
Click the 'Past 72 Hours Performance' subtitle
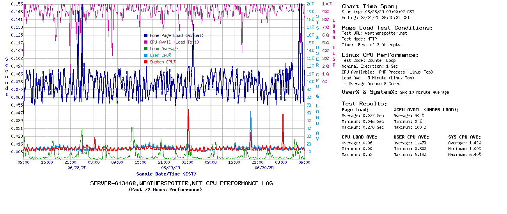(165, 189)
